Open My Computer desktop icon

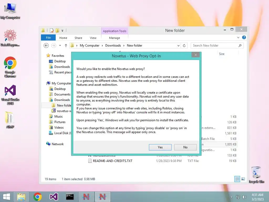coord(10,11)
